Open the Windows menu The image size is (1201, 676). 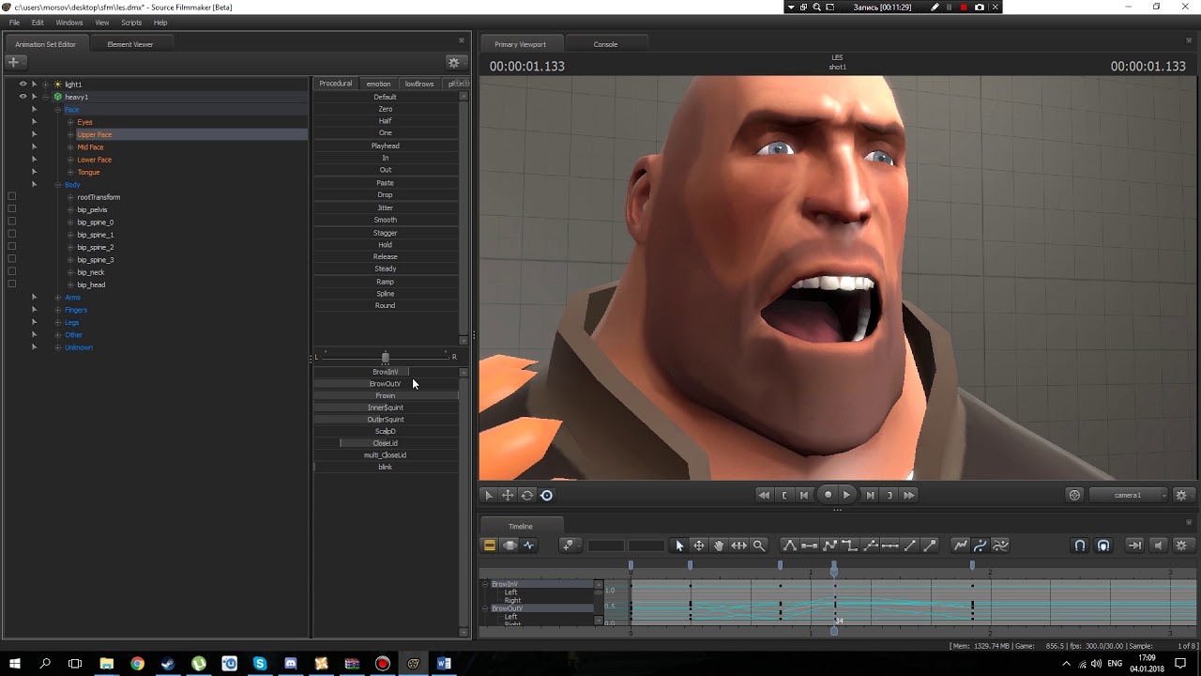[x=69, y=23]
